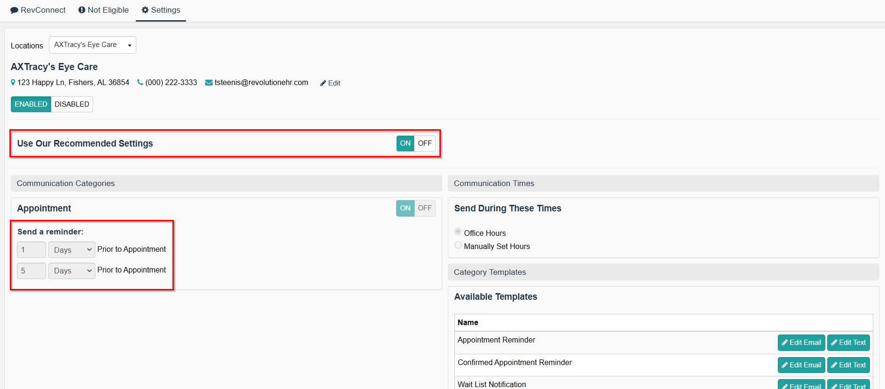Click the phone number icon
885x389 pixels.
coord(140,82)
